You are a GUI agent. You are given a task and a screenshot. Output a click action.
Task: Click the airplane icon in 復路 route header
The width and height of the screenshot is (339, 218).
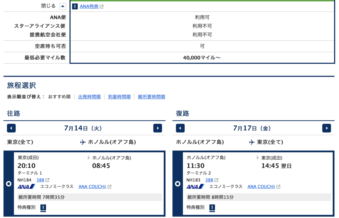click(x=252, y=142)
